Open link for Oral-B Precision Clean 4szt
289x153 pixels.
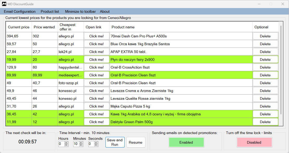tap(97, 83)
